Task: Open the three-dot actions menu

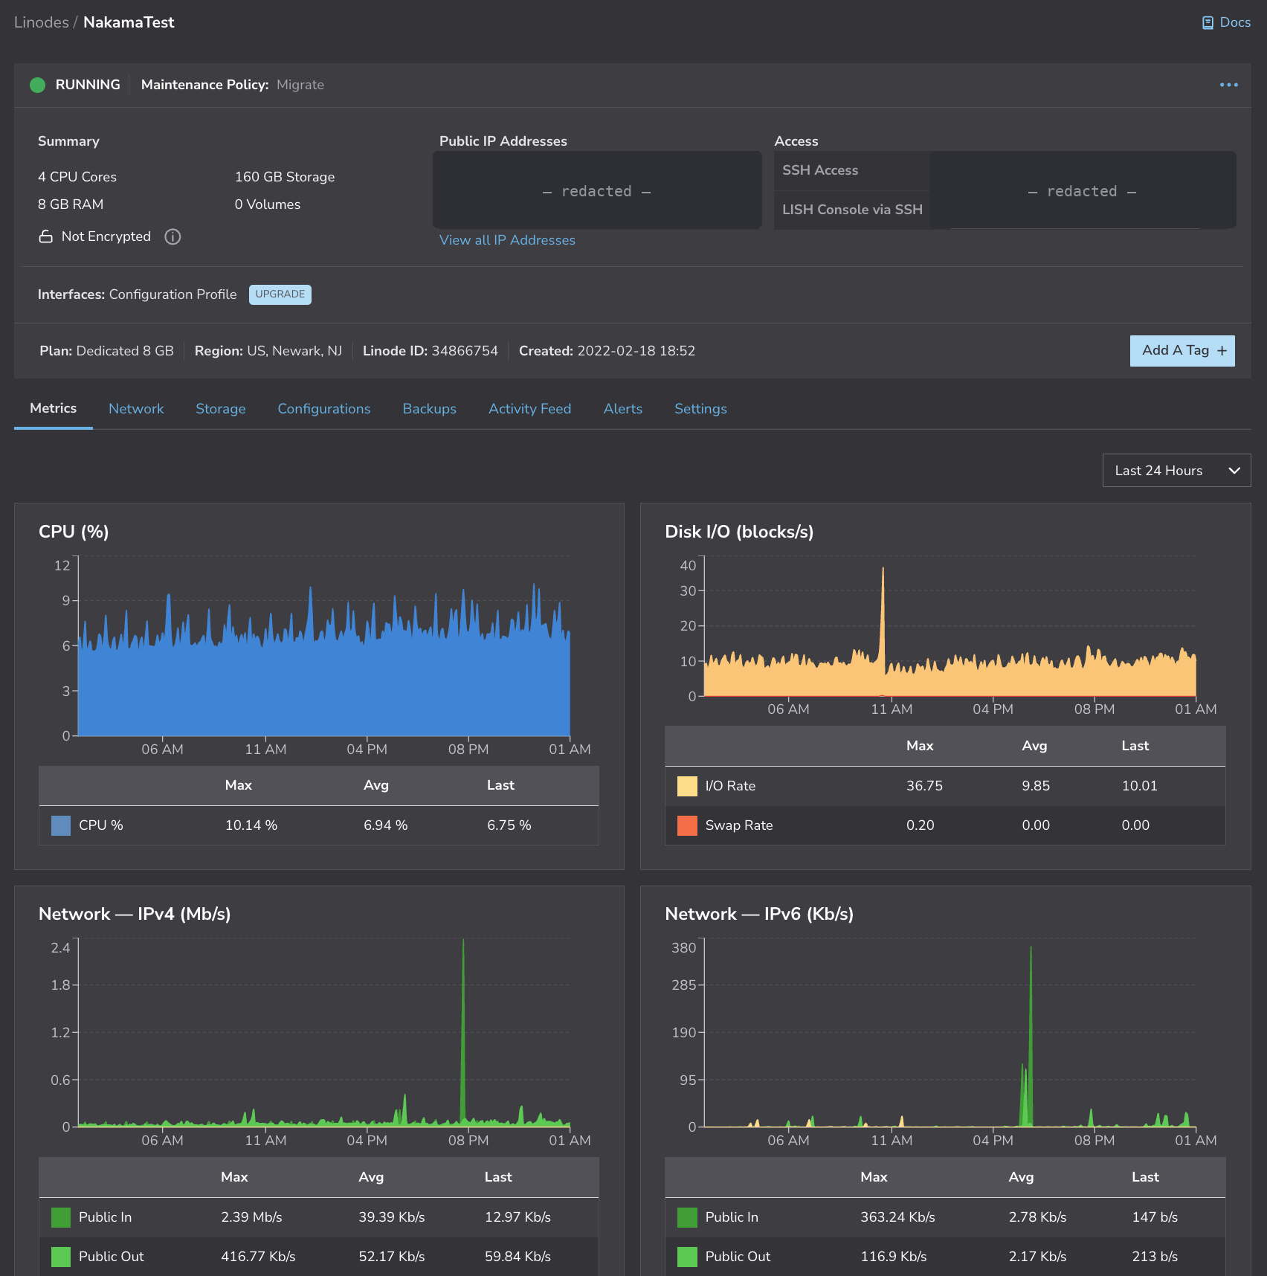Action: [1229, 85]
